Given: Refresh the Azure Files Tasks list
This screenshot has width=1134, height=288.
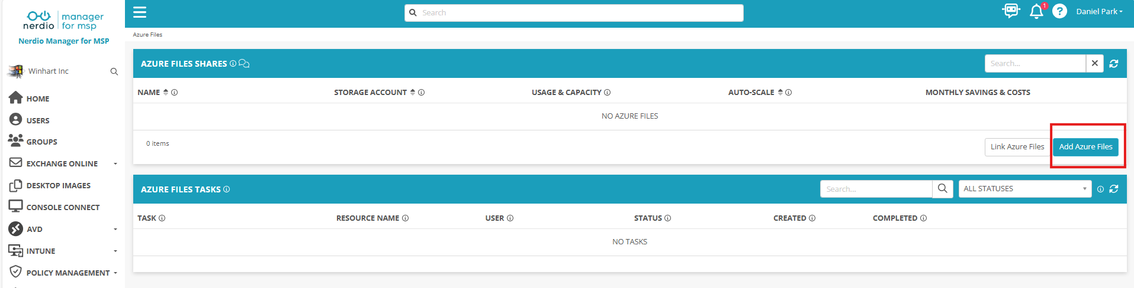Looking at the screenshot, I should click(1114, 189).
